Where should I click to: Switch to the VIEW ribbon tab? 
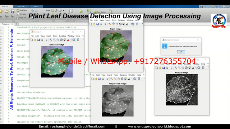36,6
